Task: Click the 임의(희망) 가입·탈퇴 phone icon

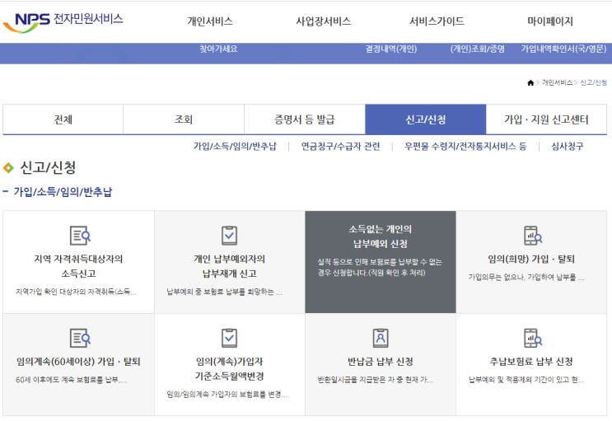Action: coord(532,235)
